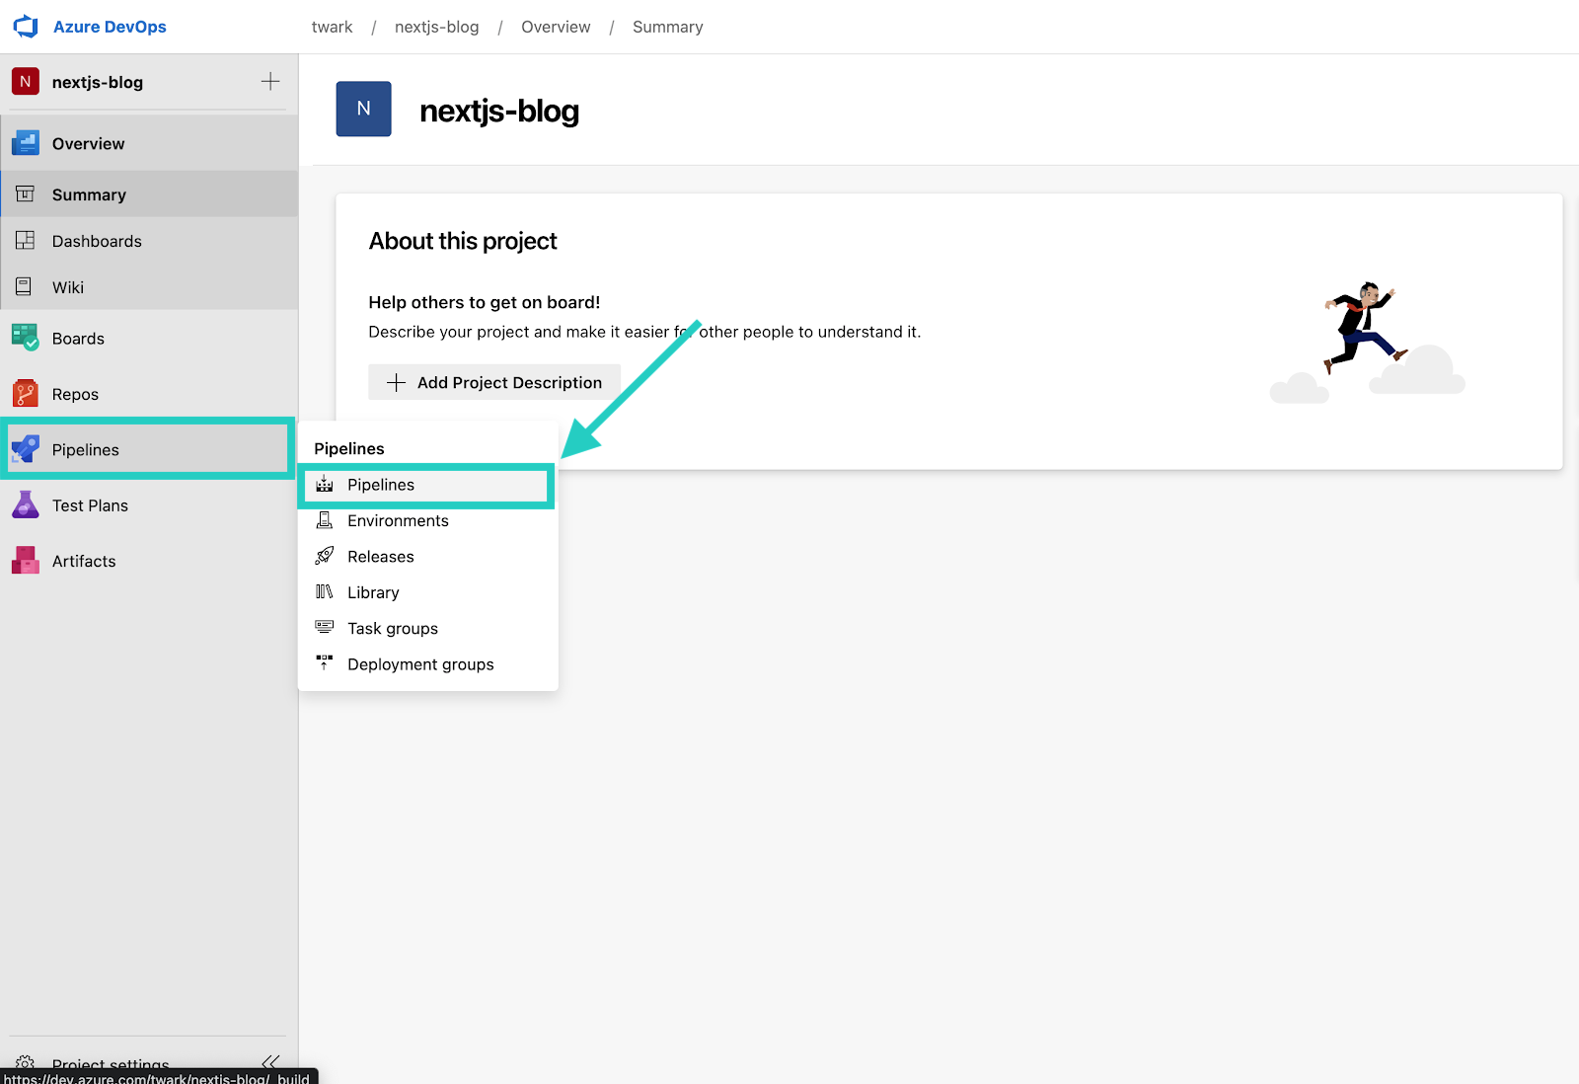The width and height of the screenshot is (1579, 1084).
Task: Click the nextjs-blog page title
Action: [499, 111]
